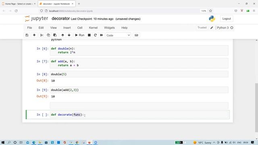Click into the def add(a, b) cell
This screenshot has height=145, width=258.
139,63
